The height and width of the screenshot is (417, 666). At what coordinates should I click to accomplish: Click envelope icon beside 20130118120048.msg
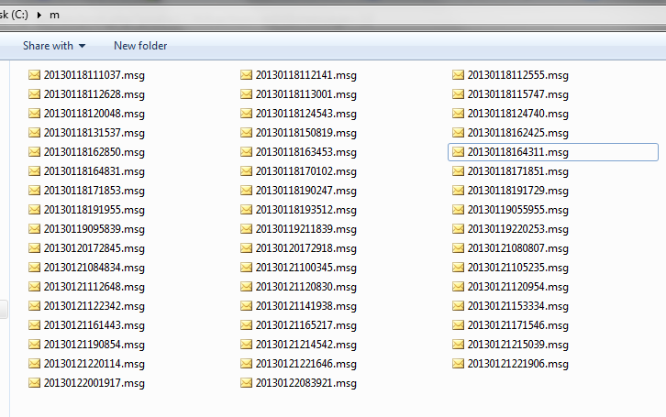35,114
